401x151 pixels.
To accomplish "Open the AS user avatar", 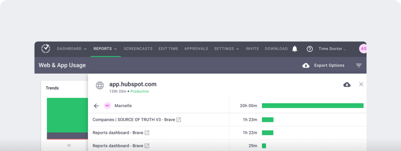I will 363,49.
